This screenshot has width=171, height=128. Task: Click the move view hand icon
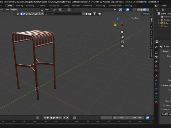coord(122,37)
